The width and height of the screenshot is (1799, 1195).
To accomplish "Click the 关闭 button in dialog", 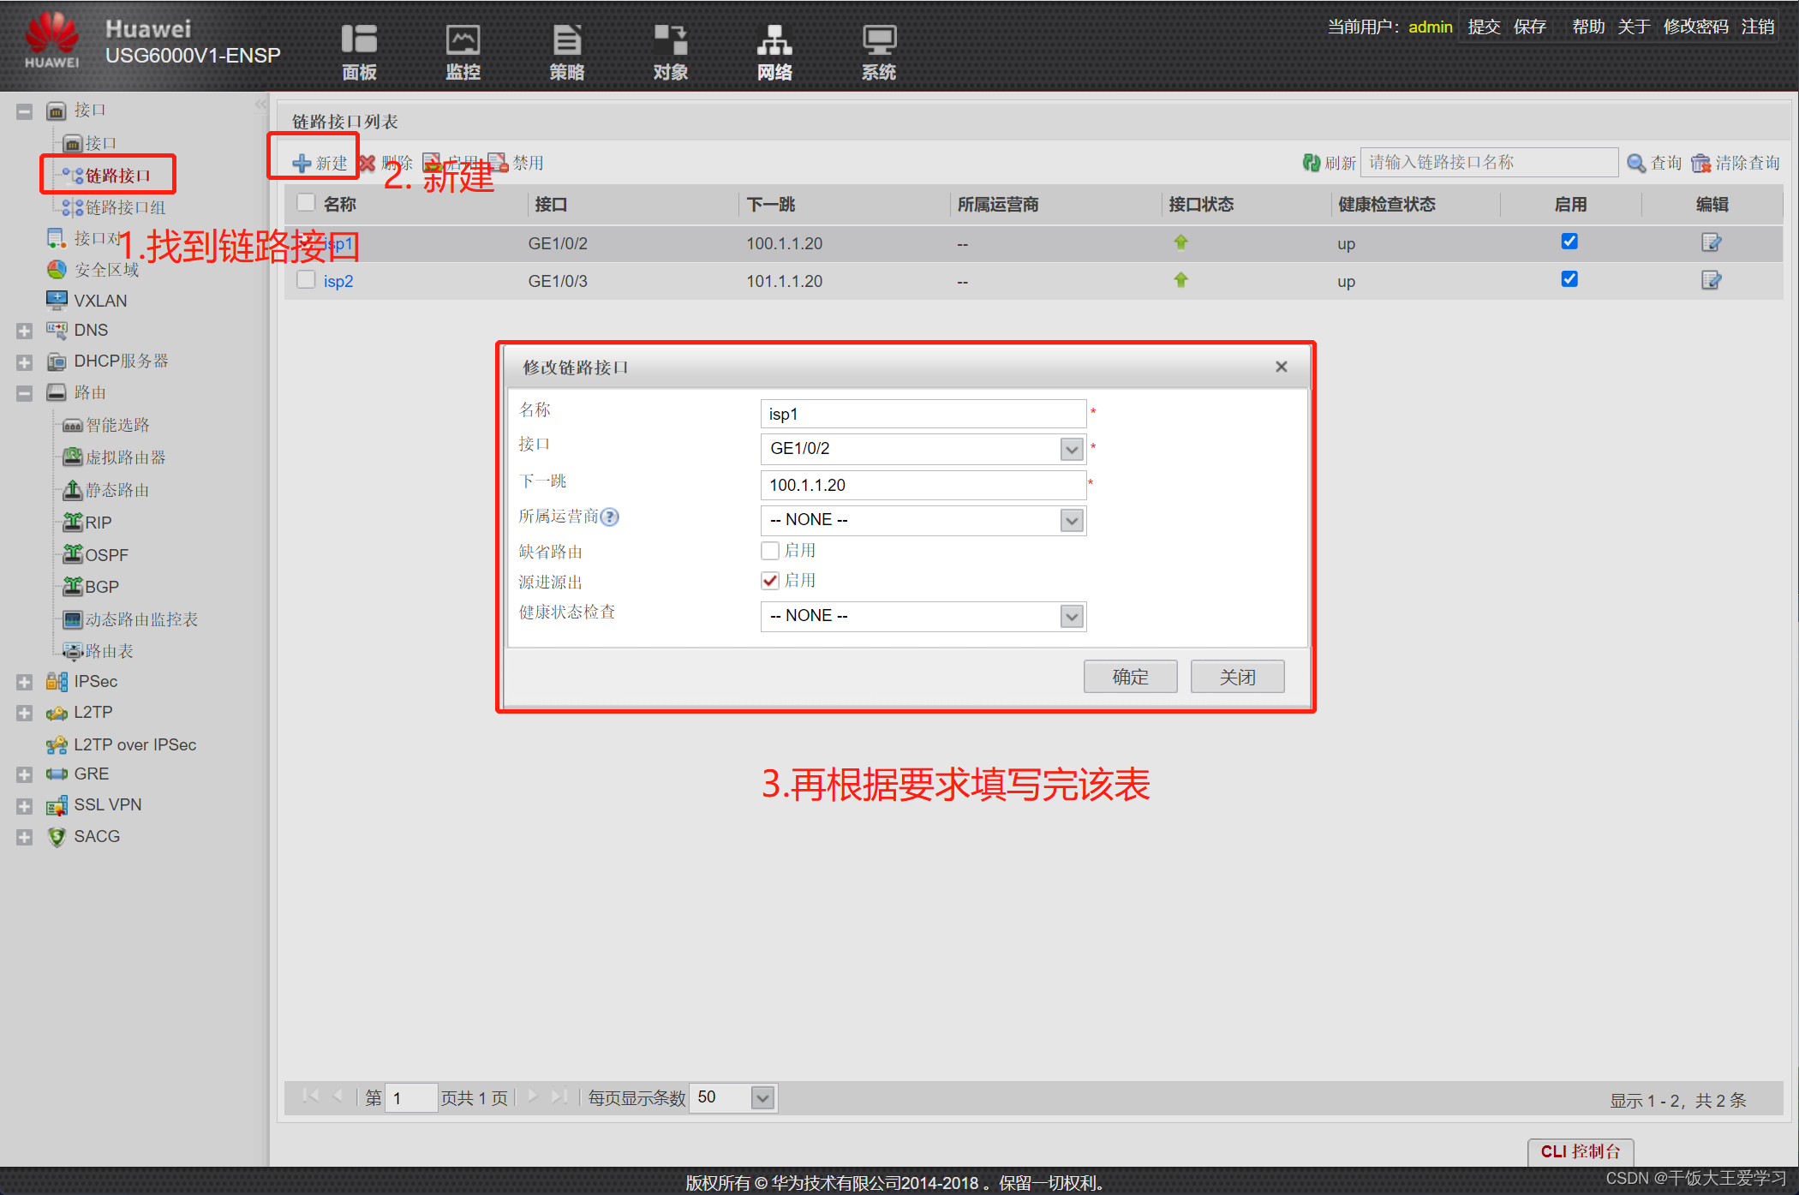I will tap(1237, 677).
